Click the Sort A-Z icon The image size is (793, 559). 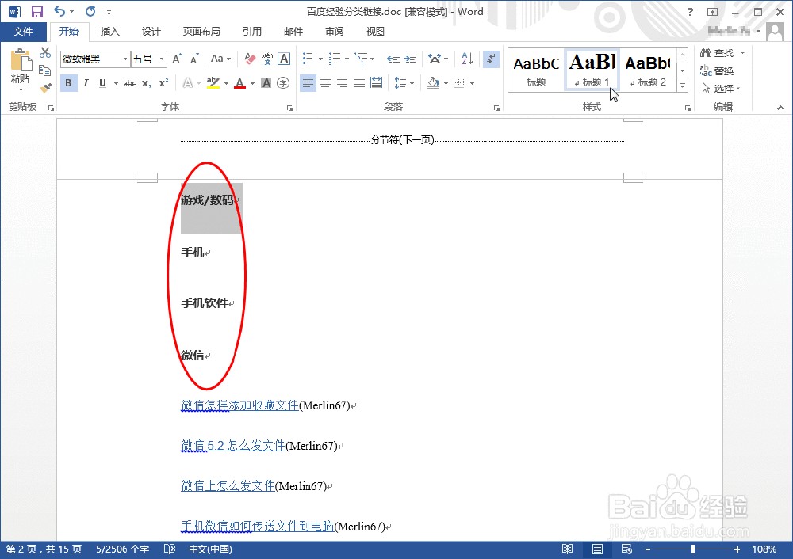(x=467, y=59)
